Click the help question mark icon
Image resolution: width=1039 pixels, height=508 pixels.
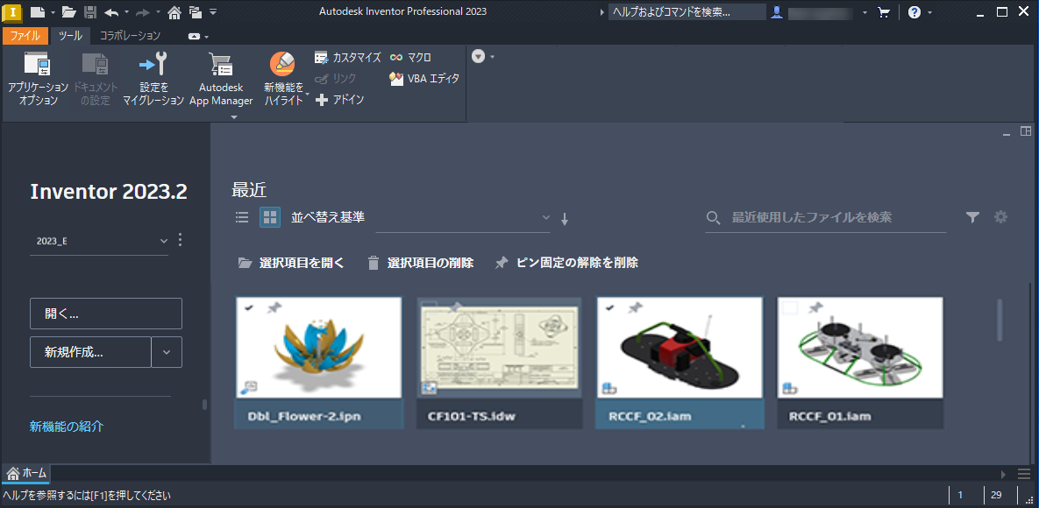pyautogui.click(x=914, y=12)
